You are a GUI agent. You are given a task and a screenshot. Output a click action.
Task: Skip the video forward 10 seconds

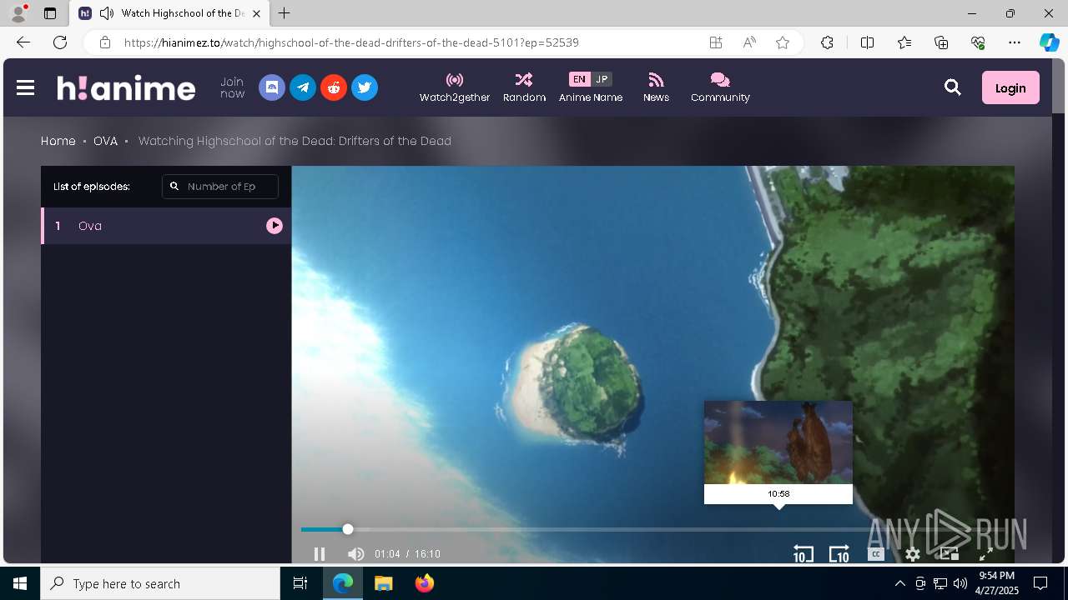pyautogui.click(x=839, y=554)
